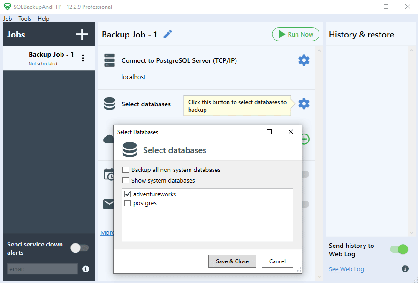Open the backup schedule clock icon
Screen dimensions: 418x283
tap(109, 174)
